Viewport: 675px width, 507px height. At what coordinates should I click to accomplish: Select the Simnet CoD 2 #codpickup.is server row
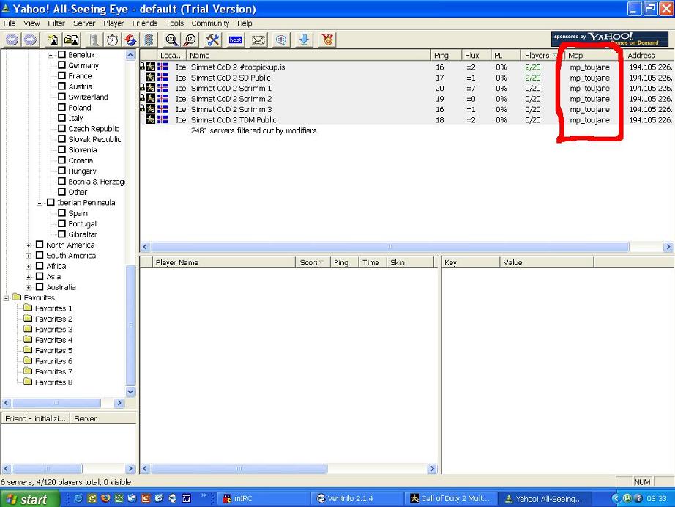click(x=406, y=67)
